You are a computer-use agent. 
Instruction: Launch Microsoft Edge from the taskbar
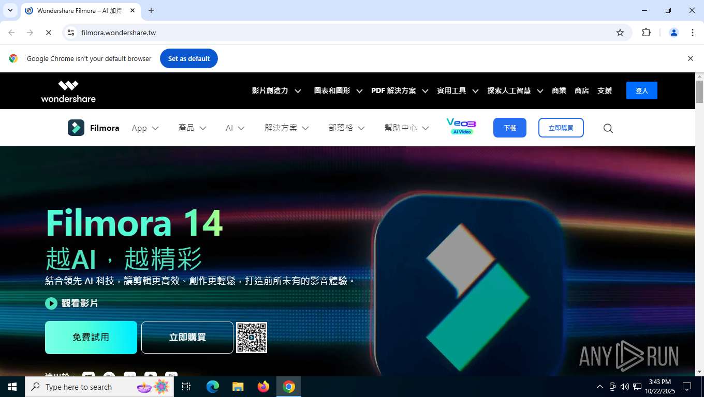coord(213,387)
